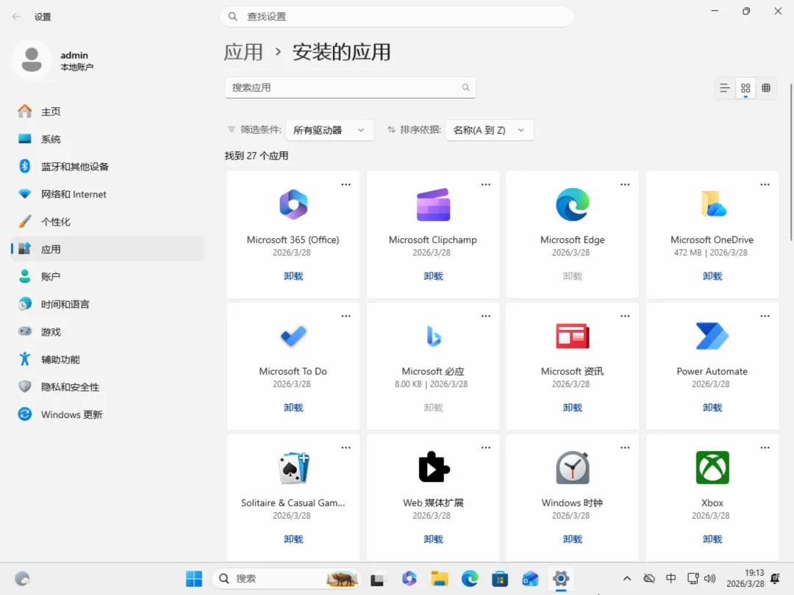Click the Xbox app icon
The width and height of the screenshot is (794, 595).
[x=712, y=467]
